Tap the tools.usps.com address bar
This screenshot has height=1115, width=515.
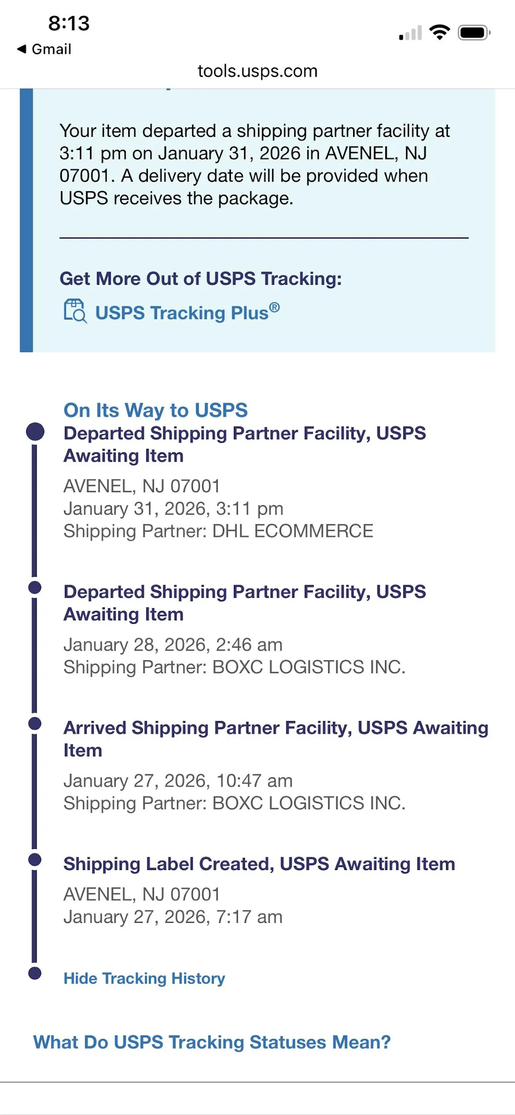pos(257,71)
